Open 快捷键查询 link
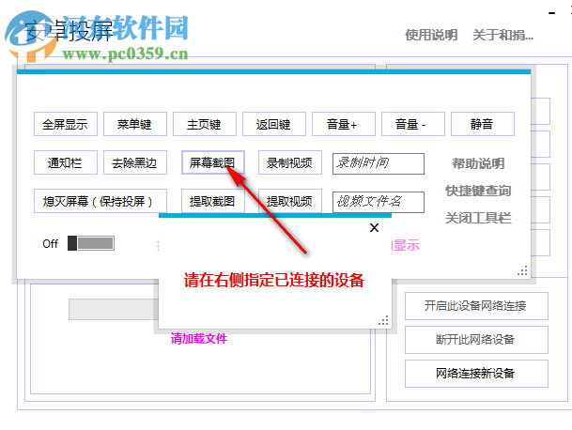Viewport: 572px width, 430px height. tap(478, 191)
